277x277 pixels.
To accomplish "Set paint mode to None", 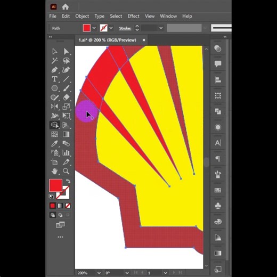I will (68, 206).
